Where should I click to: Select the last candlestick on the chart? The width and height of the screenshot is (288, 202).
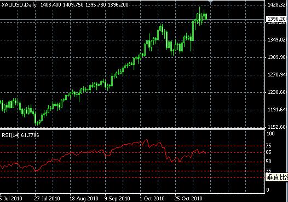pos(206,16)
